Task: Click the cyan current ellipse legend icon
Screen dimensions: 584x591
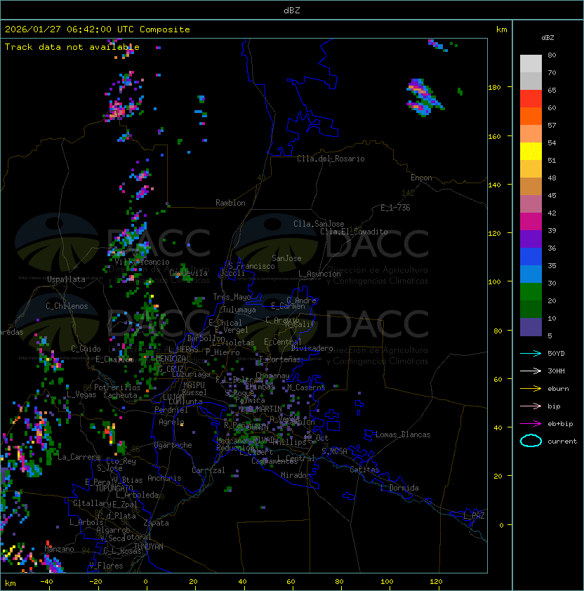Action: (531, 441)
